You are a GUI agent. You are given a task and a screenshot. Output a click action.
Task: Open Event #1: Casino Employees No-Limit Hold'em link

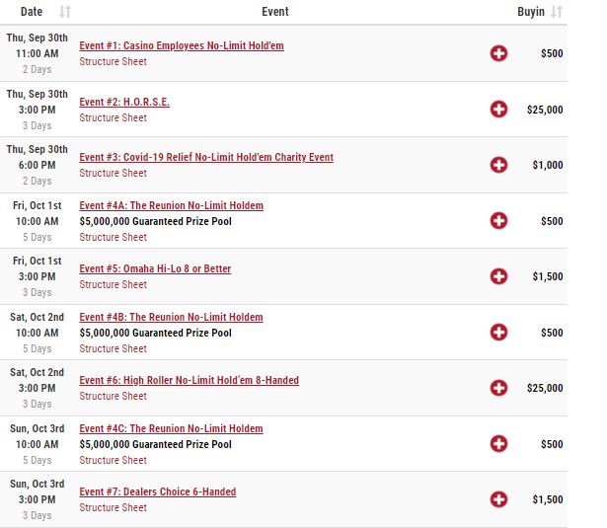point(182,45)
